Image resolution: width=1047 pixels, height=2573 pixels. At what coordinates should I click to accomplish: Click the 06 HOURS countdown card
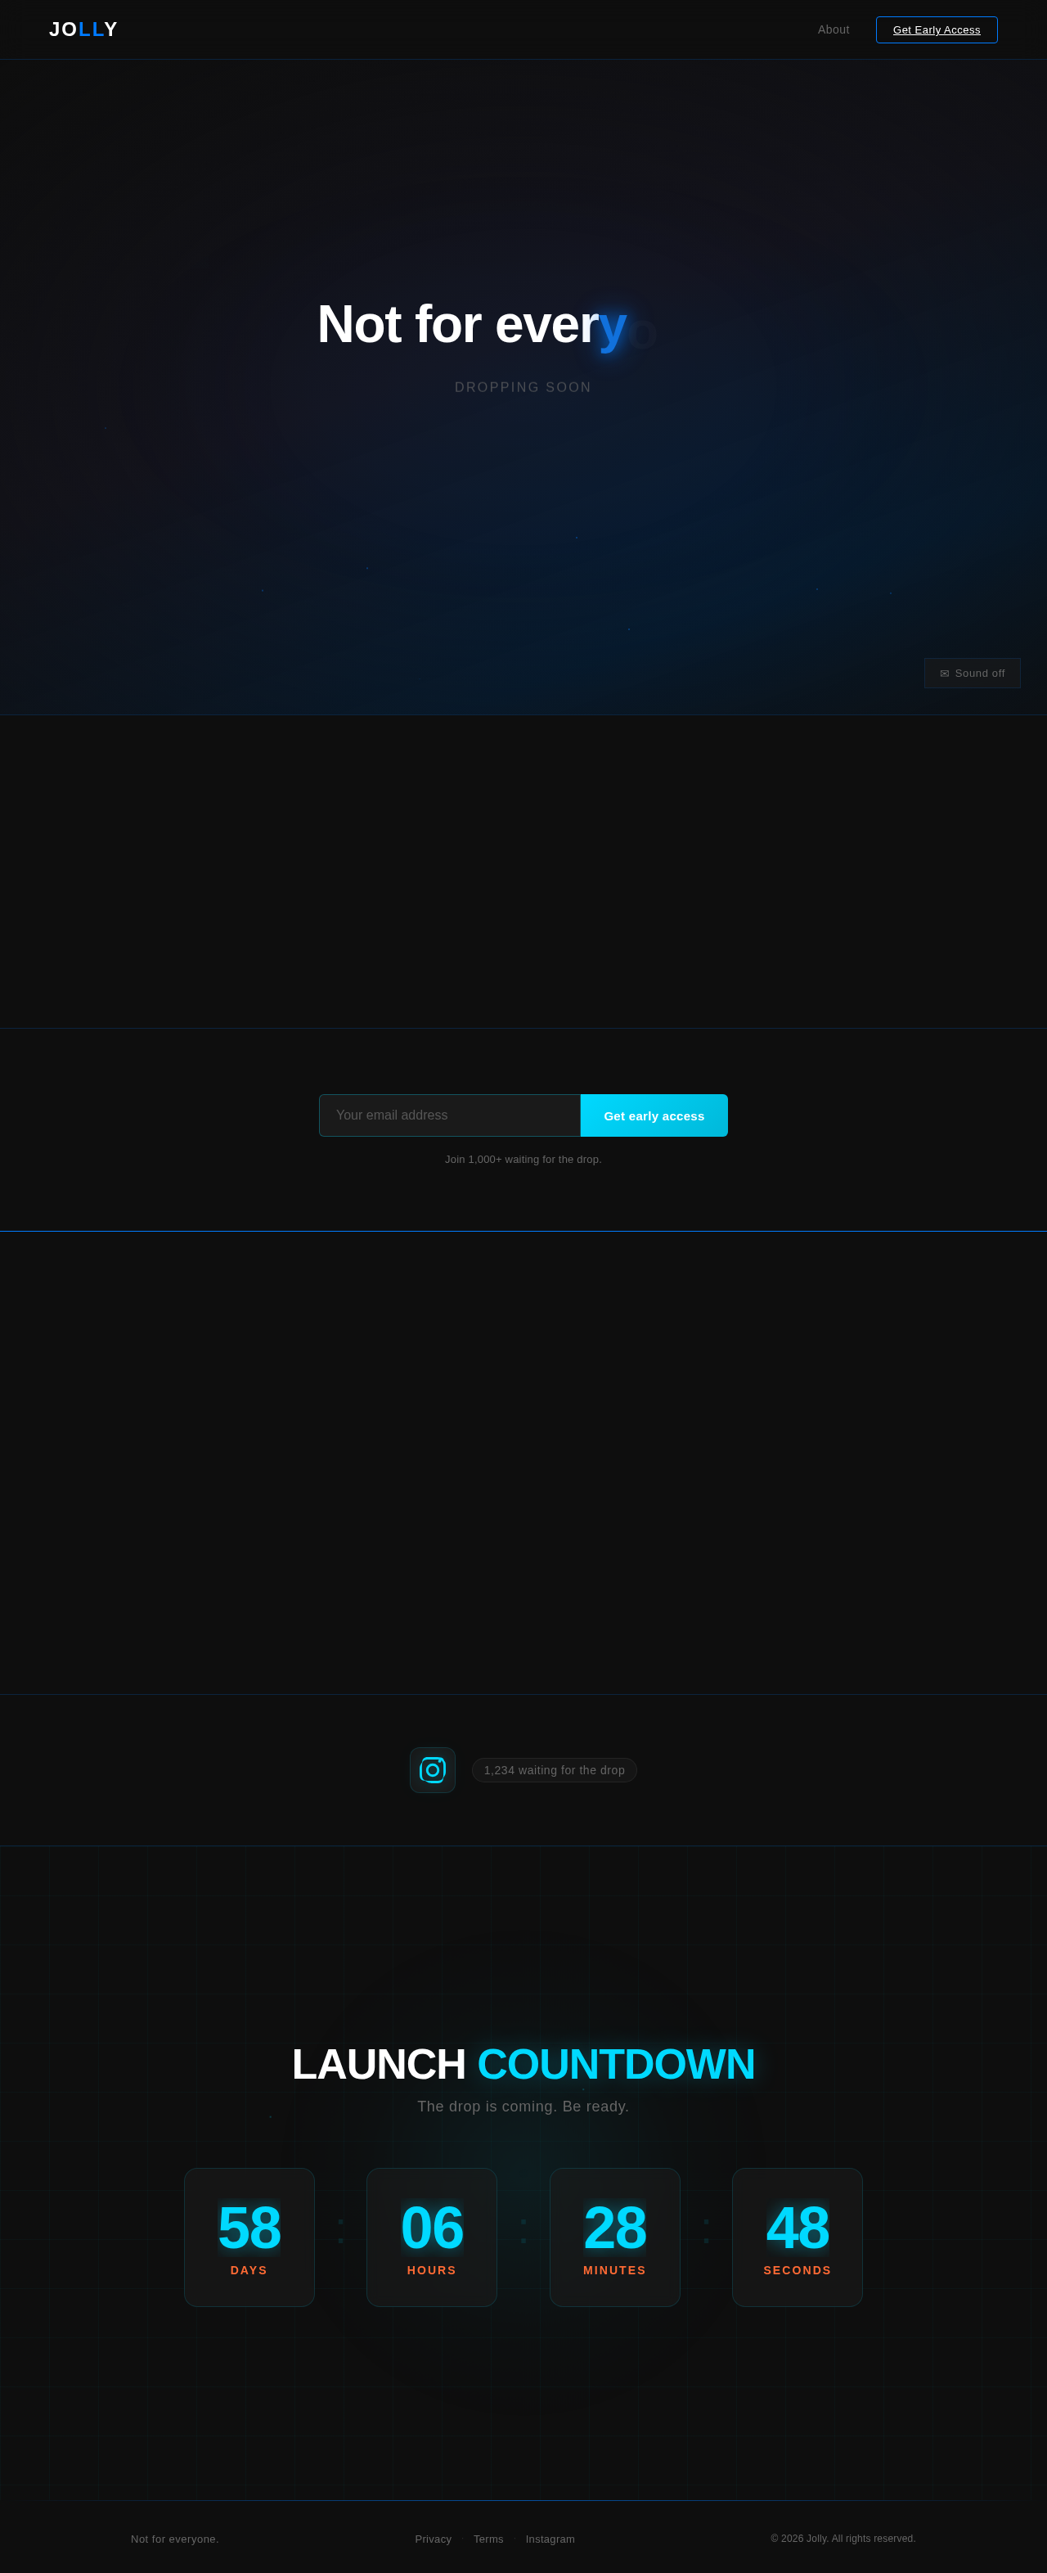[x=432, y=2237]
